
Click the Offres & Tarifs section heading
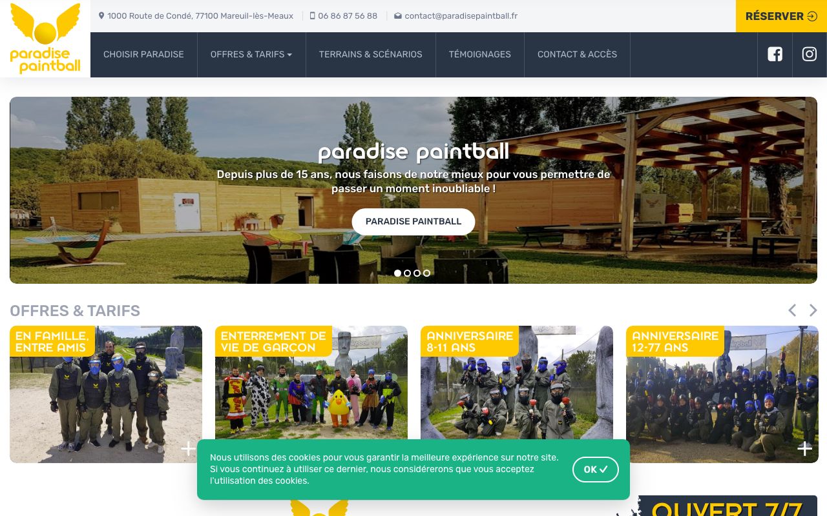[75, 311]
